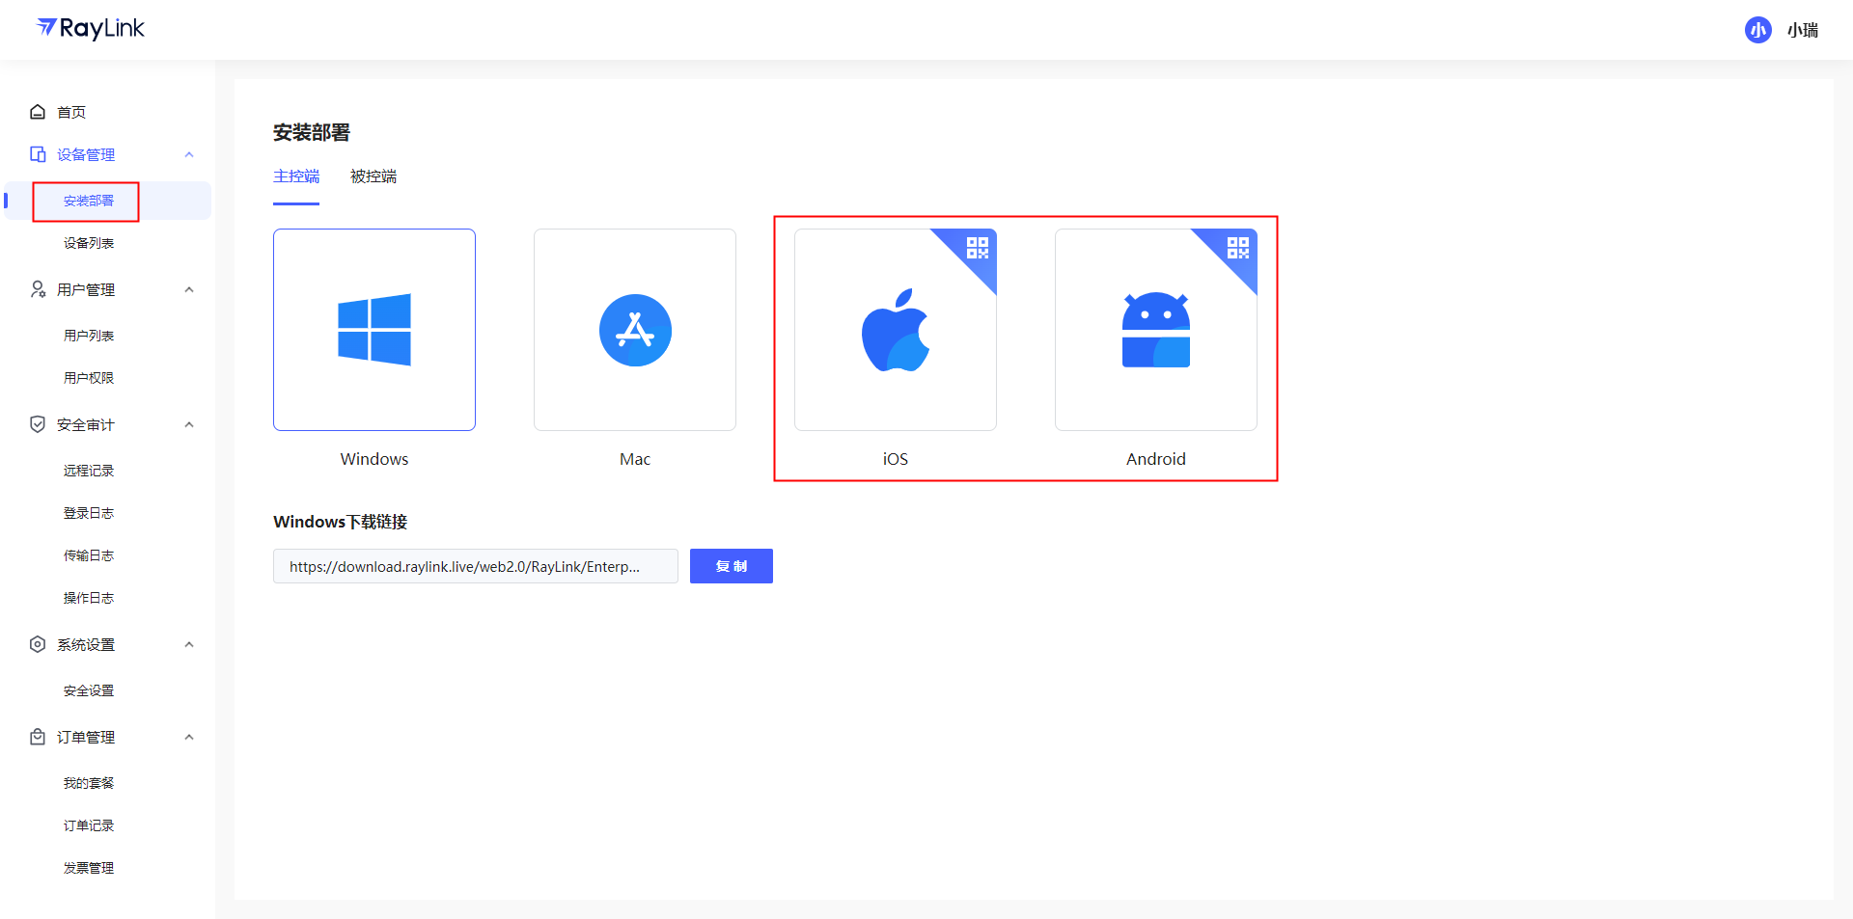The height and width of the screenshot is (919, 1853).
Task: Click the 用户管理 user icon
Action: tap(38, 289)
